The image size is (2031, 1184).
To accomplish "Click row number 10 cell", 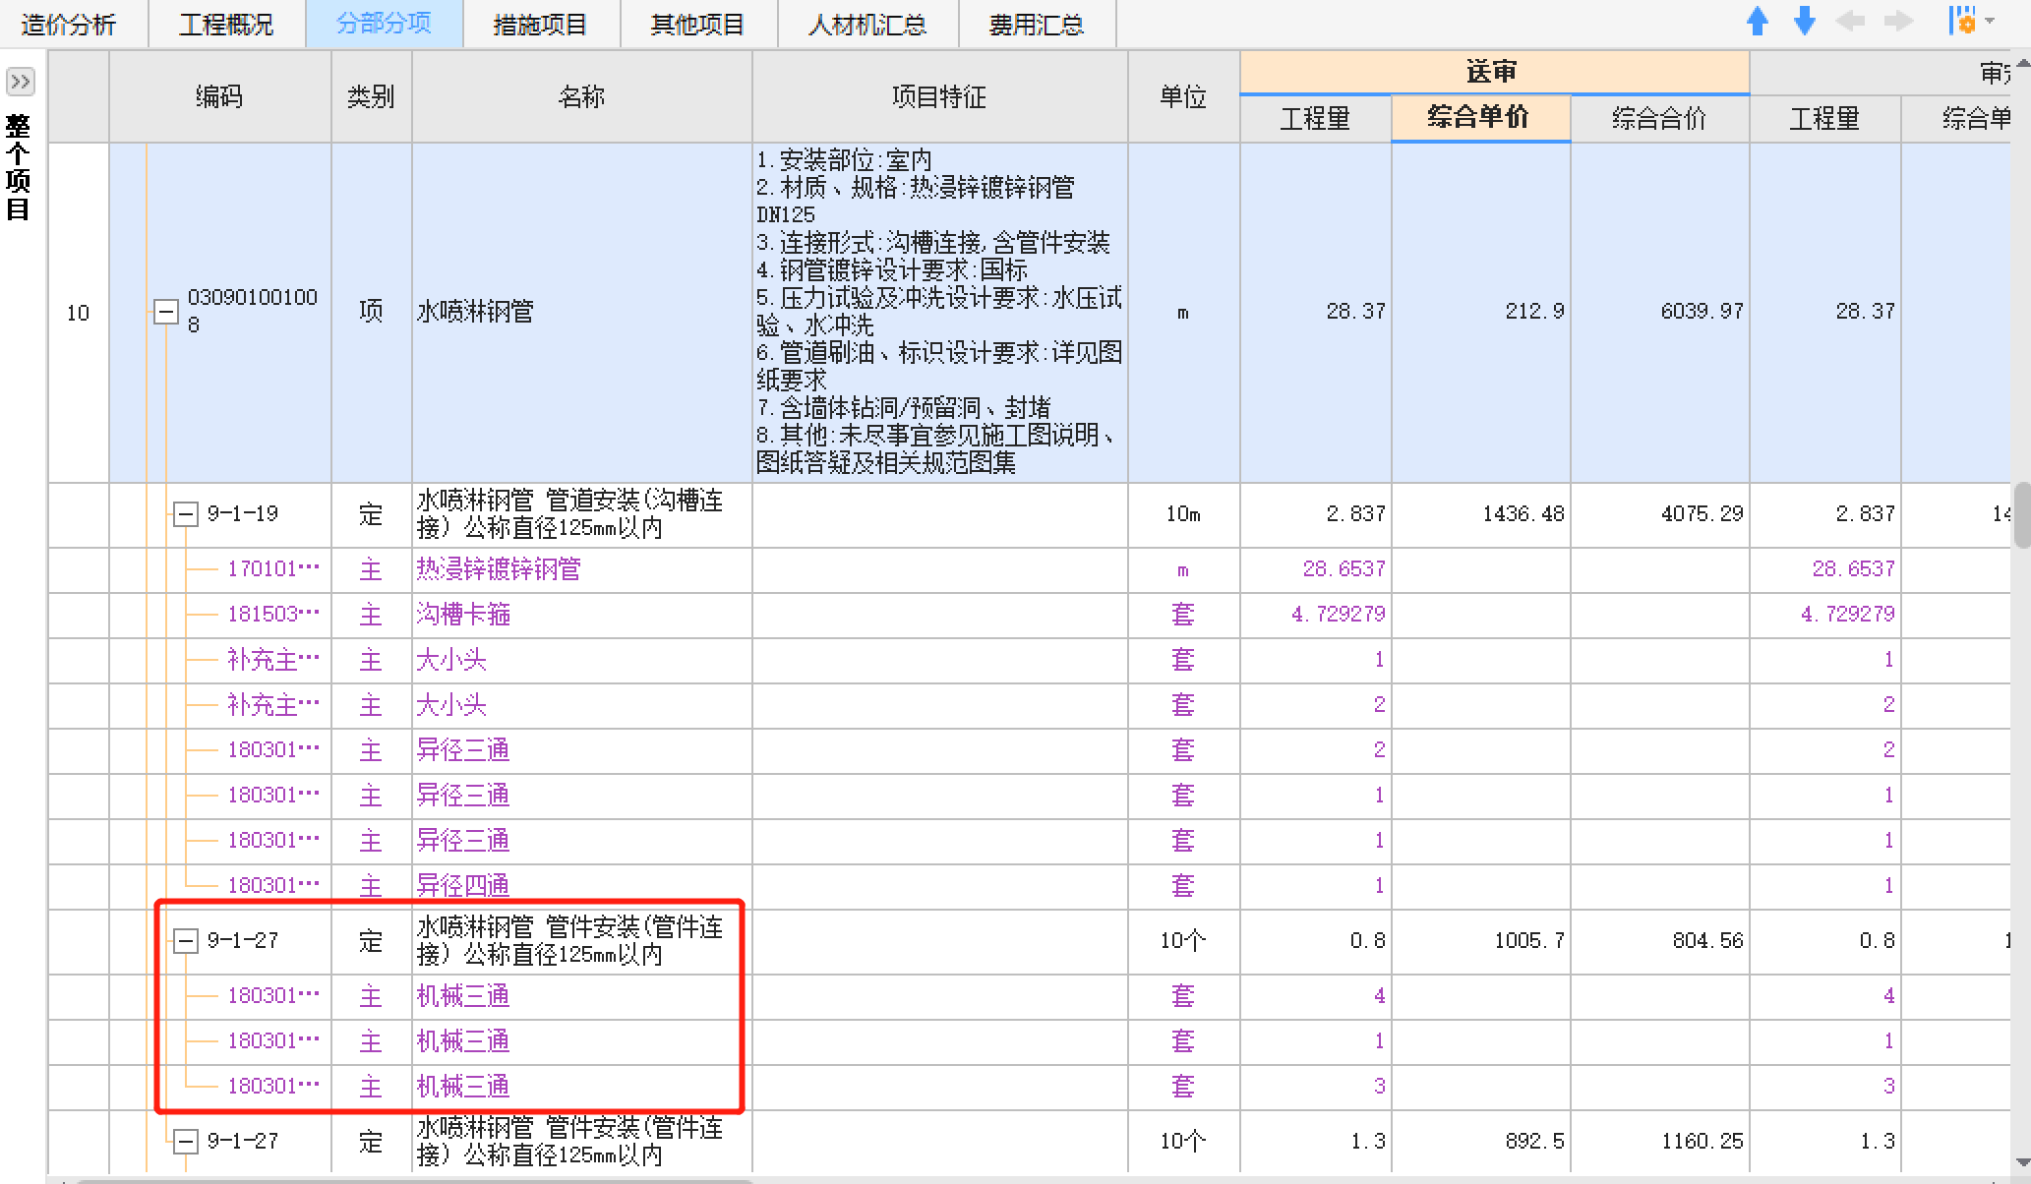I will tap(78, 312).
